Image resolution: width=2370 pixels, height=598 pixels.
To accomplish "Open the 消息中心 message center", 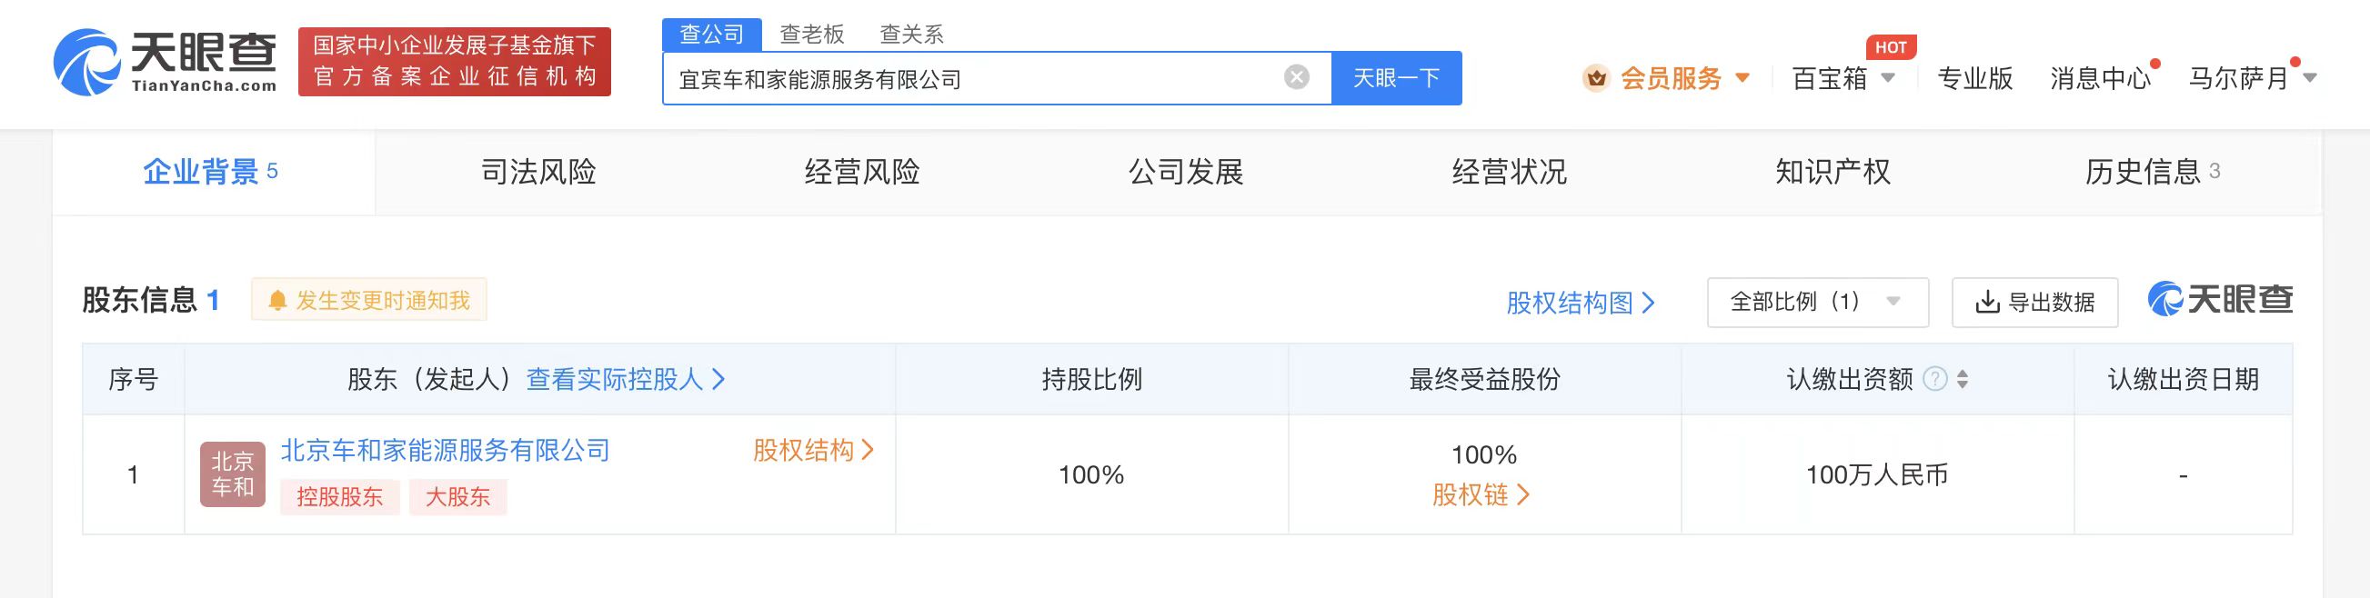I will click(x=2101, y=78).
